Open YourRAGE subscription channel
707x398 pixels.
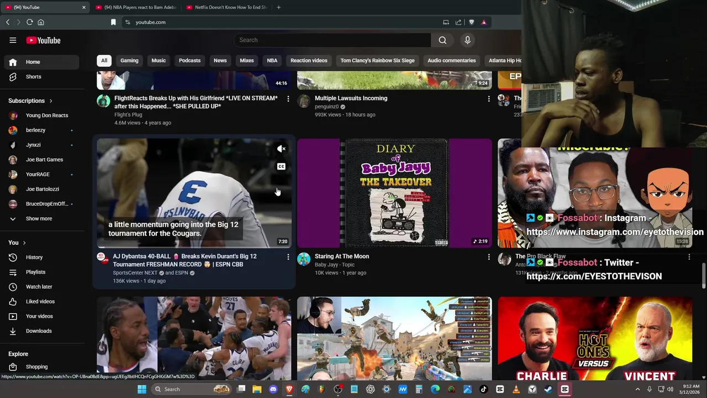[41, 174]
